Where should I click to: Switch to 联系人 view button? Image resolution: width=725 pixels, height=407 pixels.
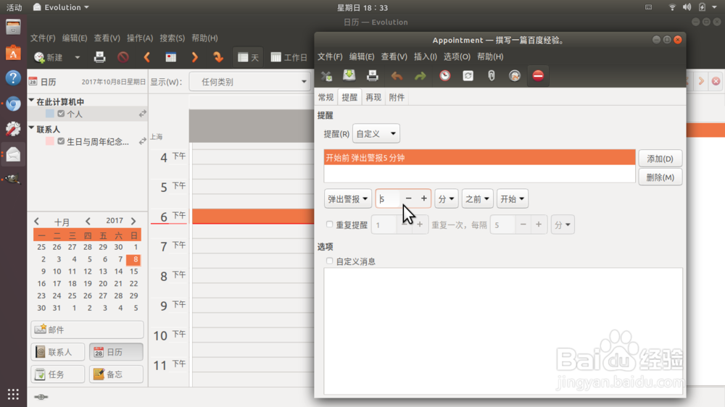58,352
